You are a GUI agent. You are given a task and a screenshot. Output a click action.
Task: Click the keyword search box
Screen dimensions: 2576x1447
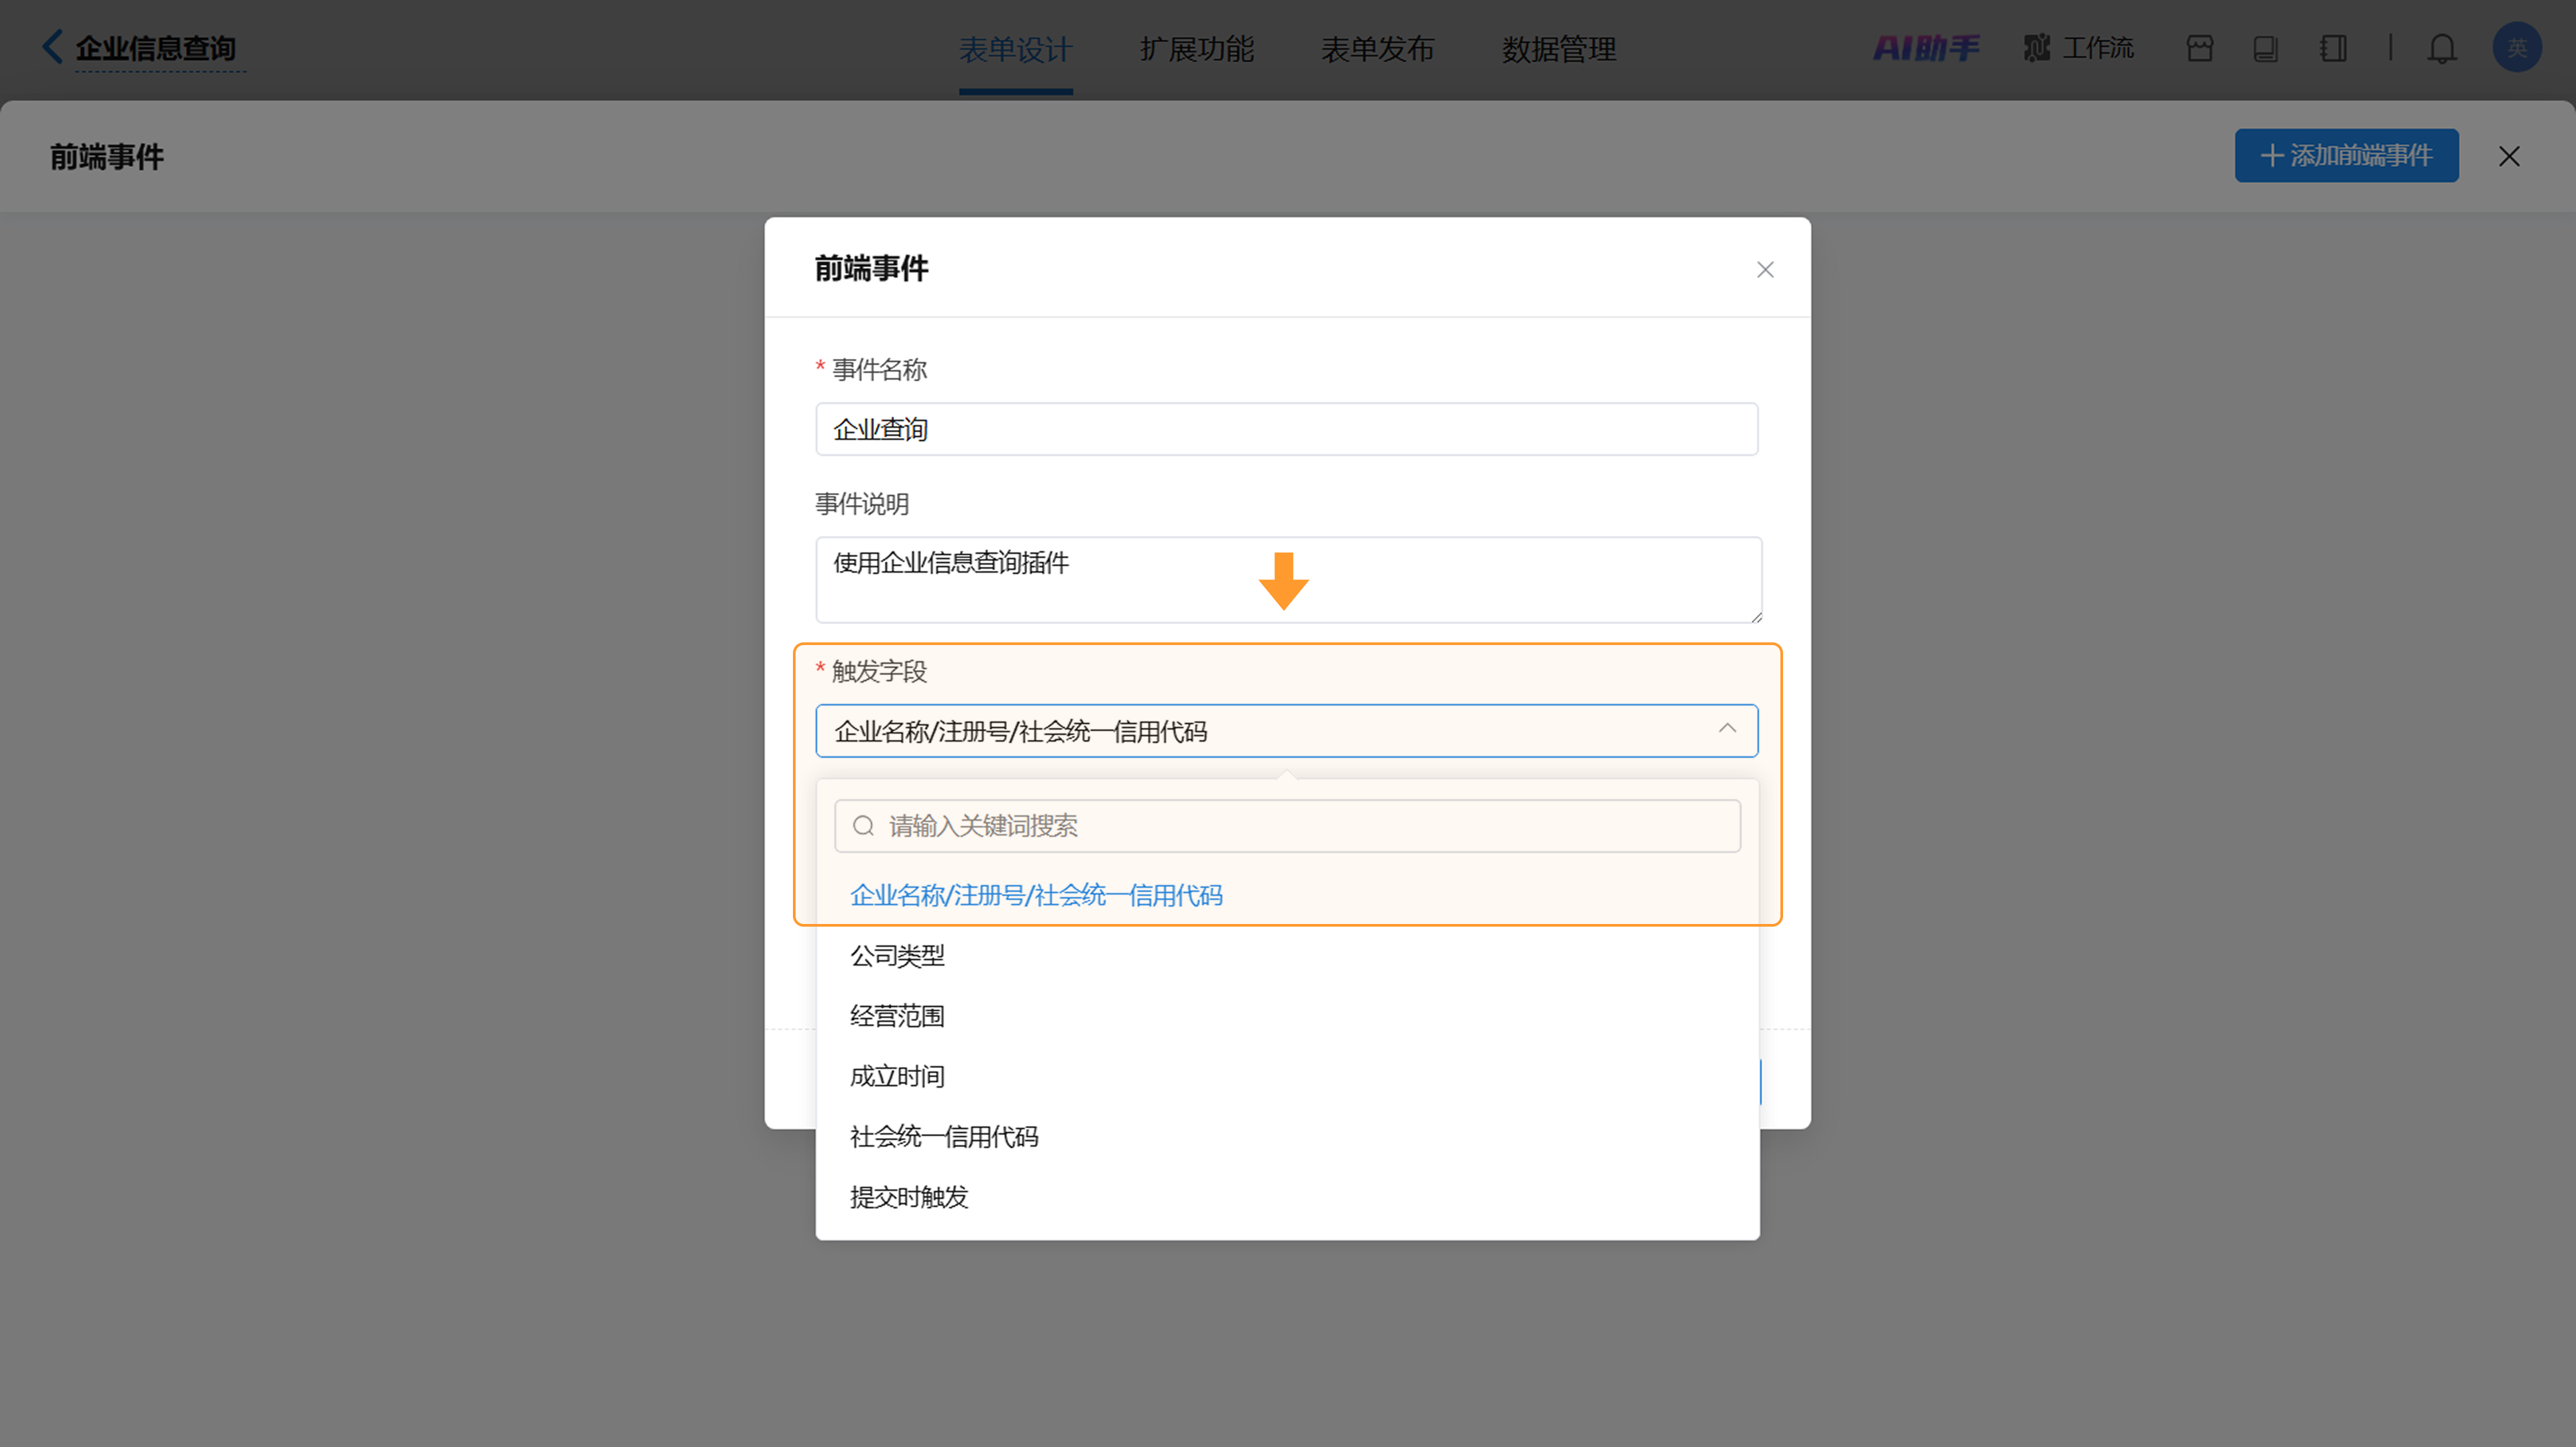point(1287,825)
